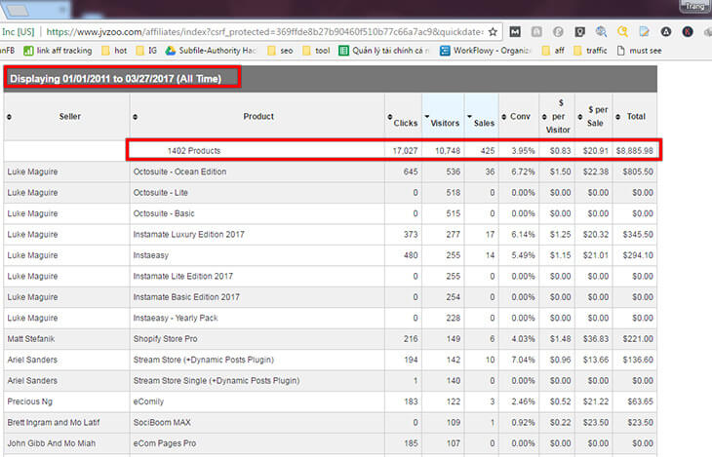Open the 'tool' bookmark folder
The width and height of the screenshot is (712, 457).
(316, 51)
